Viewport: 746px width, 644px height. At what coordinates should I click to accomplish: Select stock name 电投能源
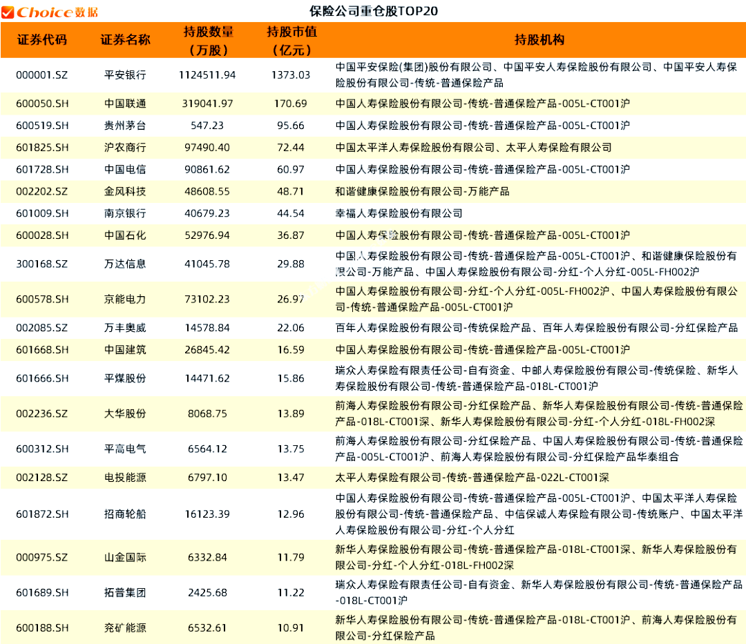tap(125, 477)
